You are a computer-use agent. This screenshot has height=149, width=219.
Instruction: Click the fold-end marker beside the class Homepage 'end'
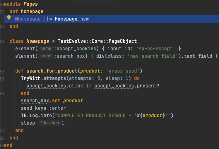pos(2,138)
